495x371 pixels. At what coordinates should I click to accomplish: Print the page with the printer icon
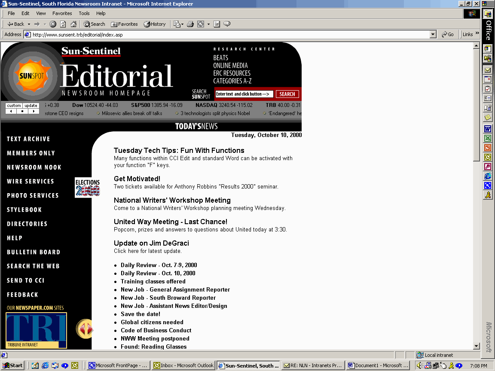[190, 24]
